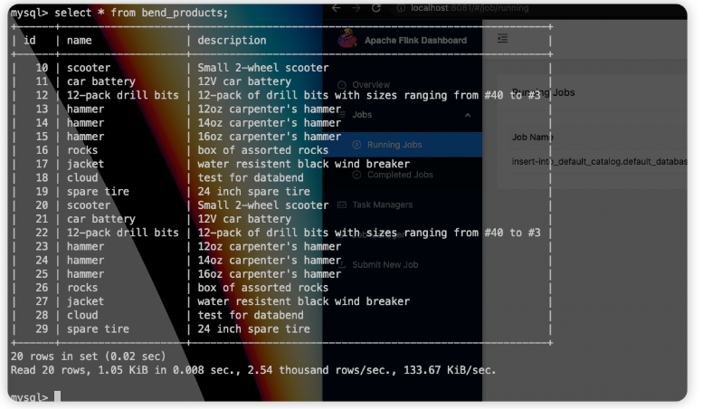
Task: Collapse the sidebar with the fold icon
Action: point(502,39)
